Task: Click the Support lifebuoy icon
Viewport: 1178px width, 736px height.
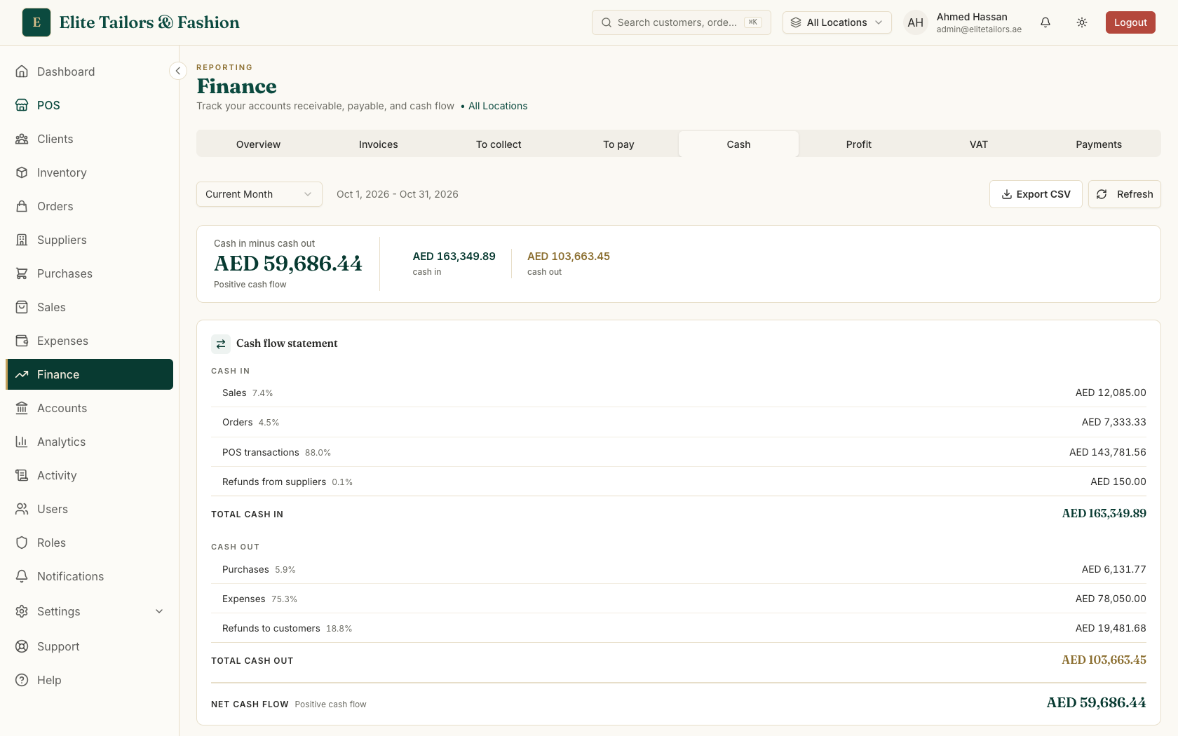Action: pos(22,646)
